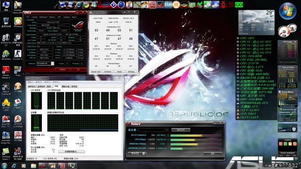
Task: Click the Resource Monitor button in Task Manager
Action: click(71, 152)
